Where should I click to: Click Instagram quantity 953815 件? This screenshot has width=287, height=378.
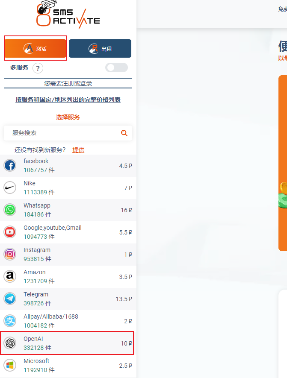tap(37, 259)
